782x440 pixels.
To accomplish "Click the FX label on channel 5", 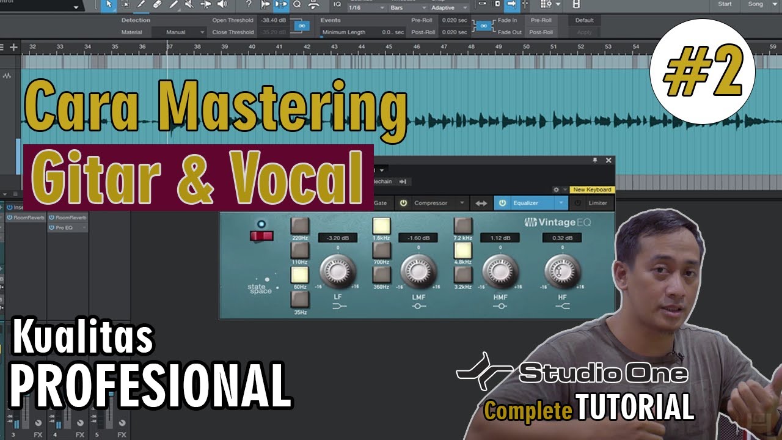I will [x=122, y=435].
